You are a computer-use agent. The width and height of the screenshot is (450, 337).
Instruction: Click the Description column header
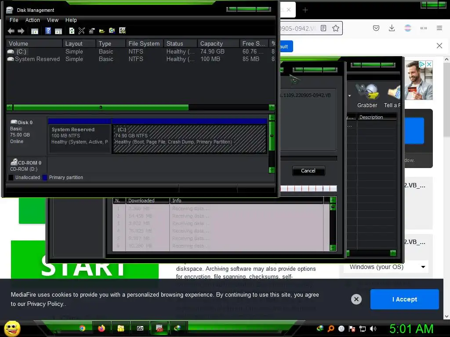point(377,117)
